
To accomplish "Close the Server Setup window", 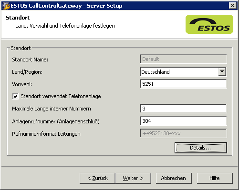I will coord(233,6).
